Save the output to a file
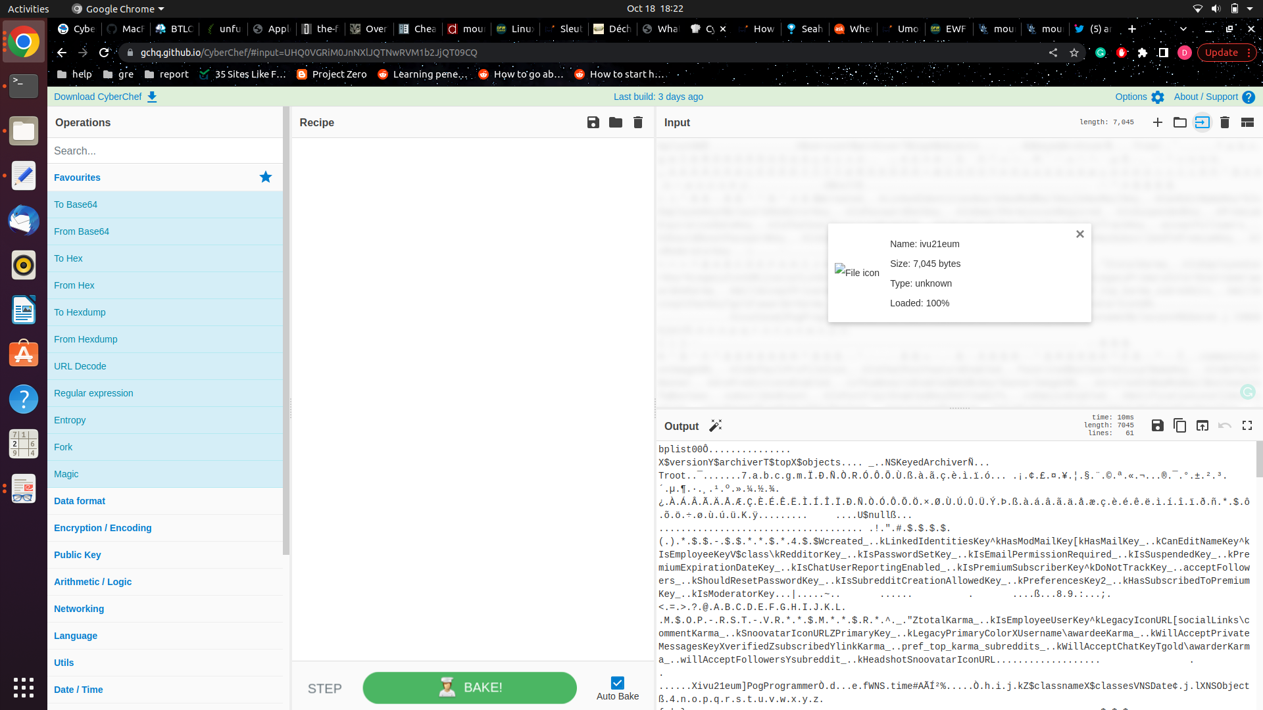 (1156, 425)
